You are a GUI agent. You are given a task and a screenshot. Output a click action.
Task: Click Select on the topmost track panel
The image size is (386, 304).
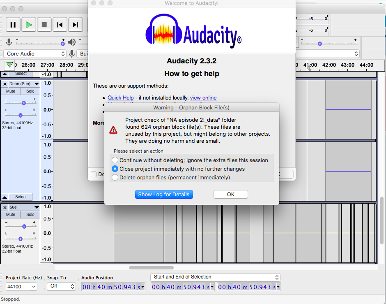(x=21, y=74)
